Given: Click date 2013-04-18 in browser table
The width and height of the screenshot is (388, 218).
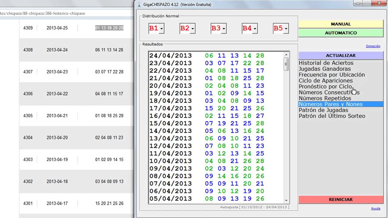Looking at the screenshot, I should click(x=57, y=181).
